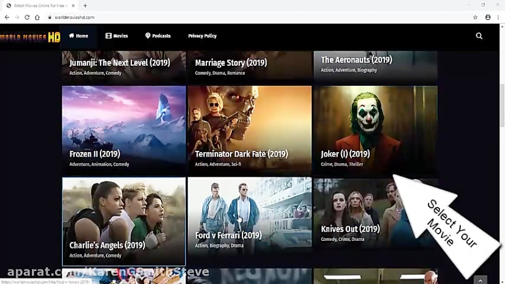Open Joker (I) (2019) title link
The width and height of the screenshot is (505, 284).
click(x=345, y=154)
